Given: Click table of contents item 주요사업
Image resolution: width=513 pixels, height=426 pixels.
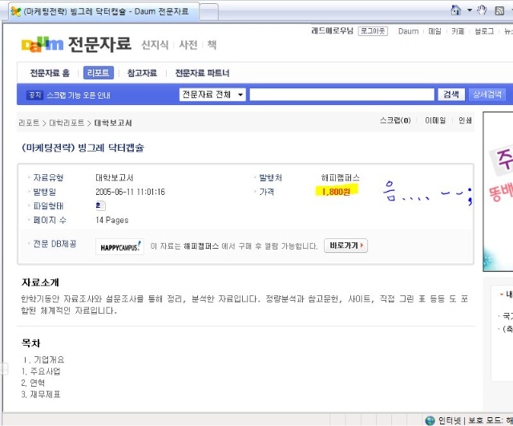Looking at the screenshot, I should 45,371.
